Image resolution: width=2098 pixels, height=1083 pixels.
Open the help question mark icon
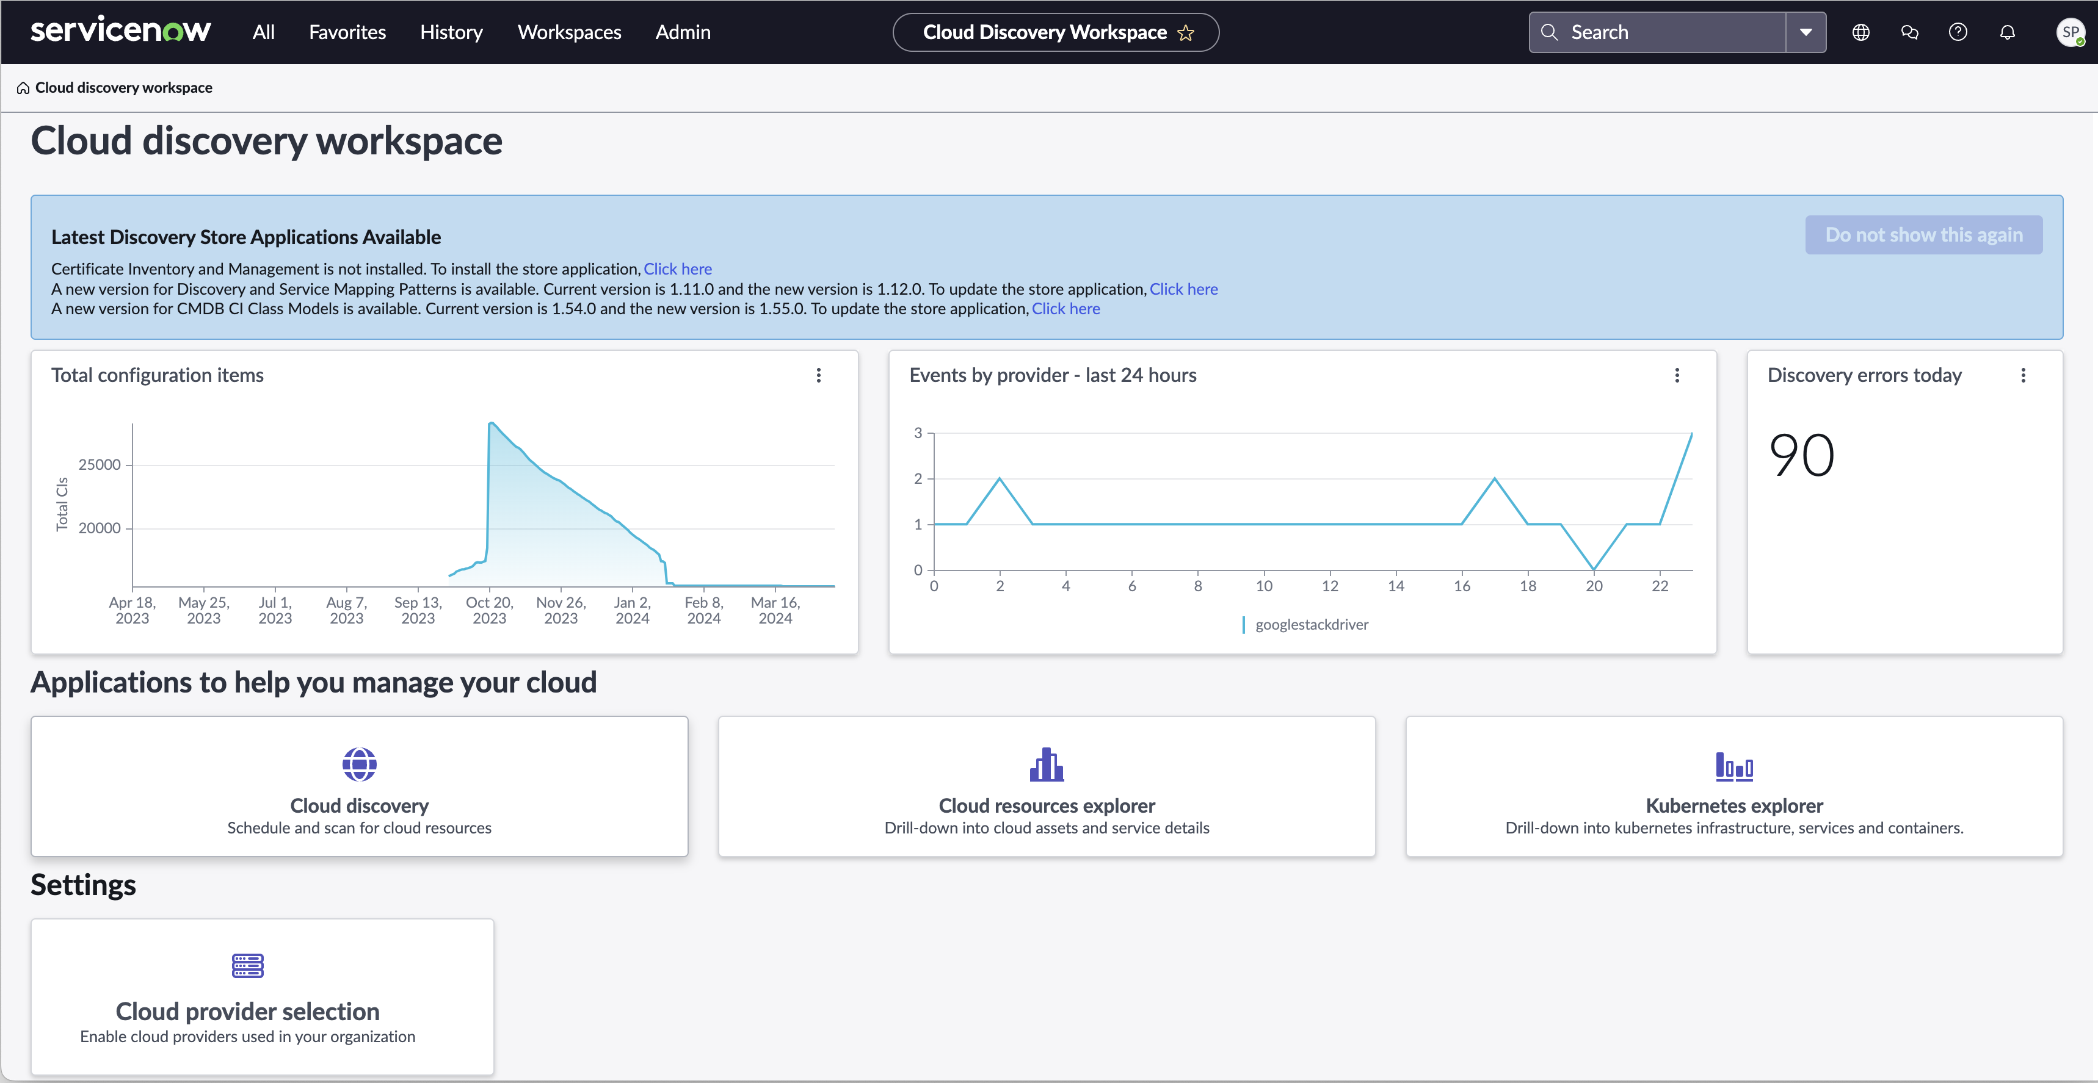click(x=1958, y=32)
